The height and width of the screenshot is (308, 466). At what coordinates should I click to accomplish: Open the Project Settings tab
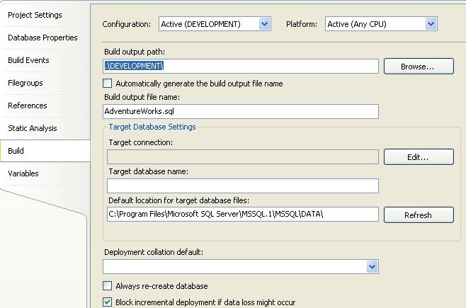coord(35,15)
